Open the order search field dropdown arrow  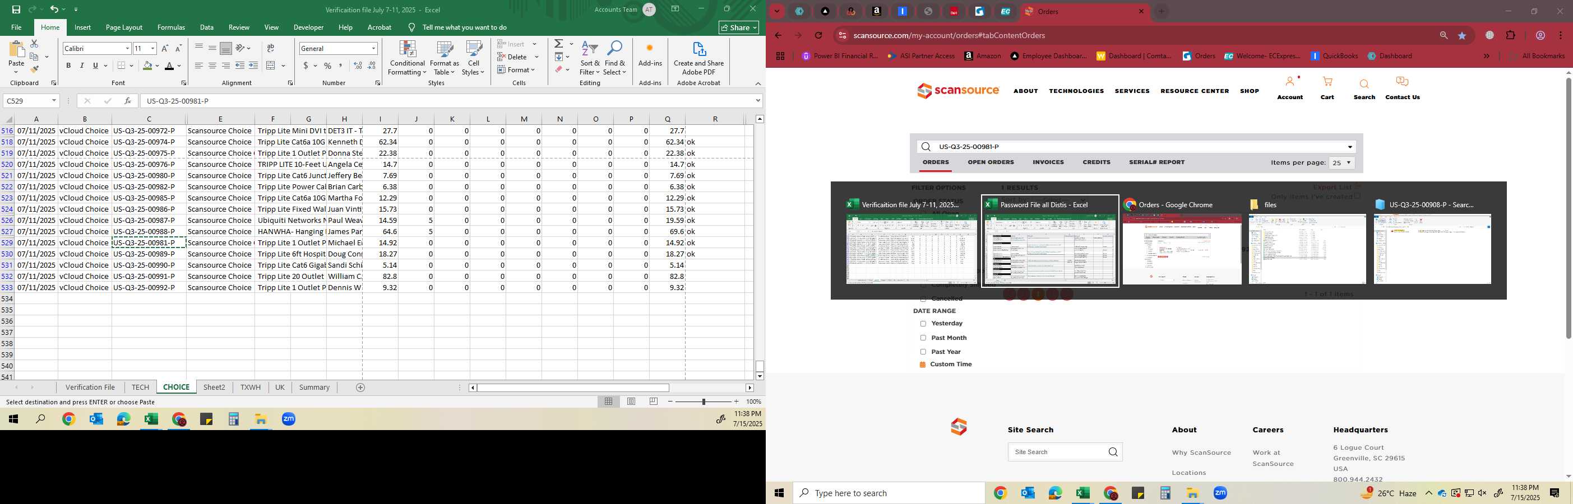click(1350, 147)
